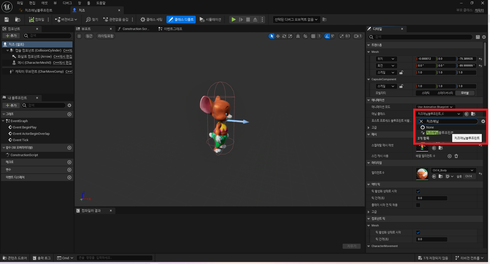The width and height of the screenshot is (490, 264).
Task: Open File (파일) menu
Action: click(x=20, y=3)
